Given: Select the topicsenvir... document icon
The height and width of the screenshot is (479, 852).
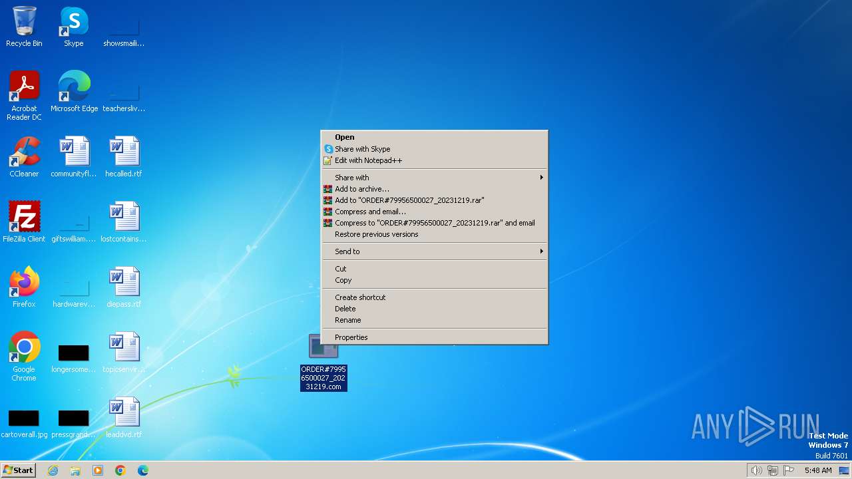Looking at the screenshot, I should [124, 353].
